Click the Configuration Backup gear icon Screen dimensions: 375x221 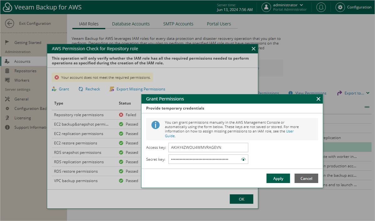pos(8,108)
